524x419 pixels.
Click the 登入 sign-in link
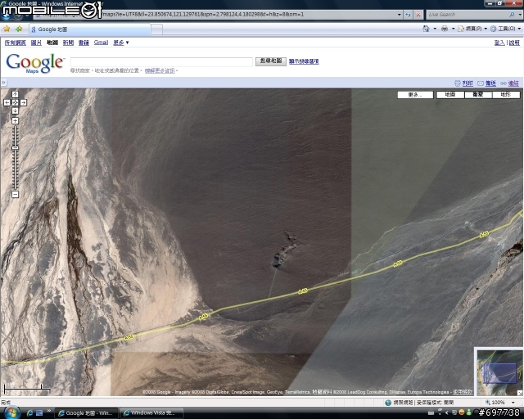[x=499, y=43]
